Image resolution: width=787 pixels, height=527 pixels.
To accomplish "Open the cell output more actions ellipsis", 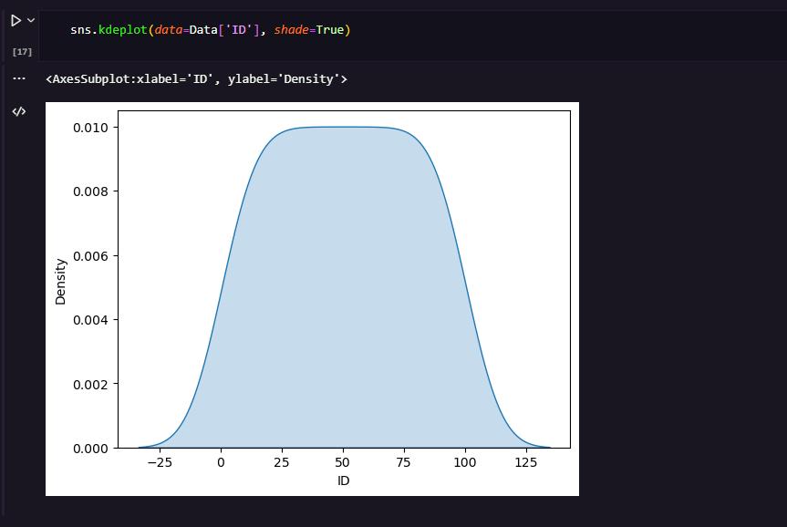I will click(19, 78).
